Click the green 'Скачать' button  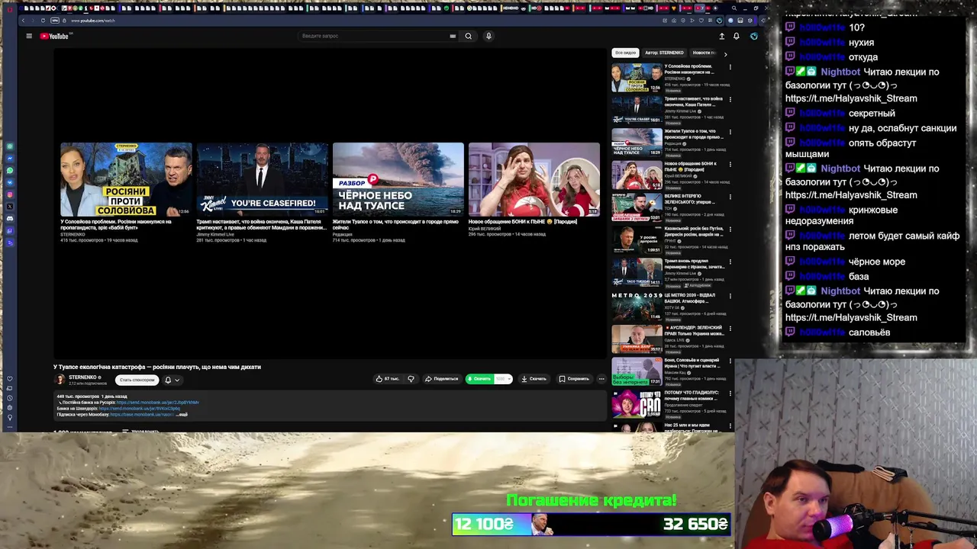click(x=480, y=379)
